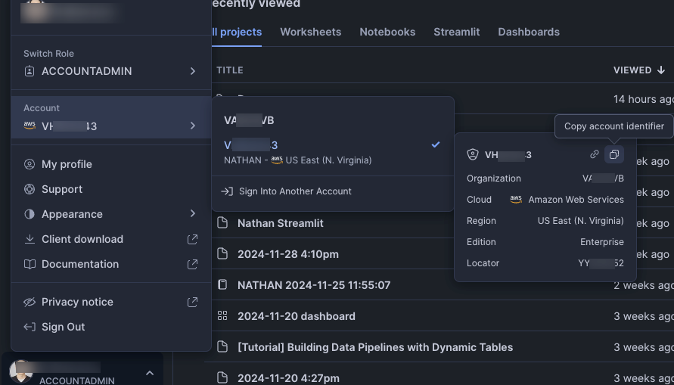Open Building Data Pipelines with Dynamic Tables tutorial

point(375,346)
